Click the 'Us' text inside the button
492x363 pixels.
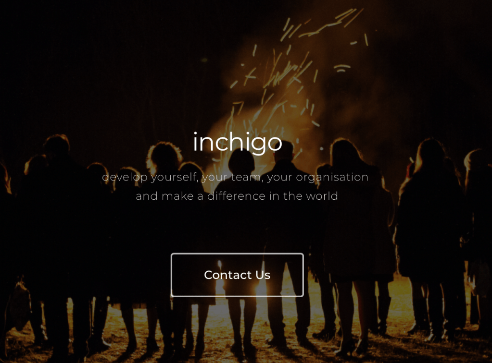tap(263, 275)
